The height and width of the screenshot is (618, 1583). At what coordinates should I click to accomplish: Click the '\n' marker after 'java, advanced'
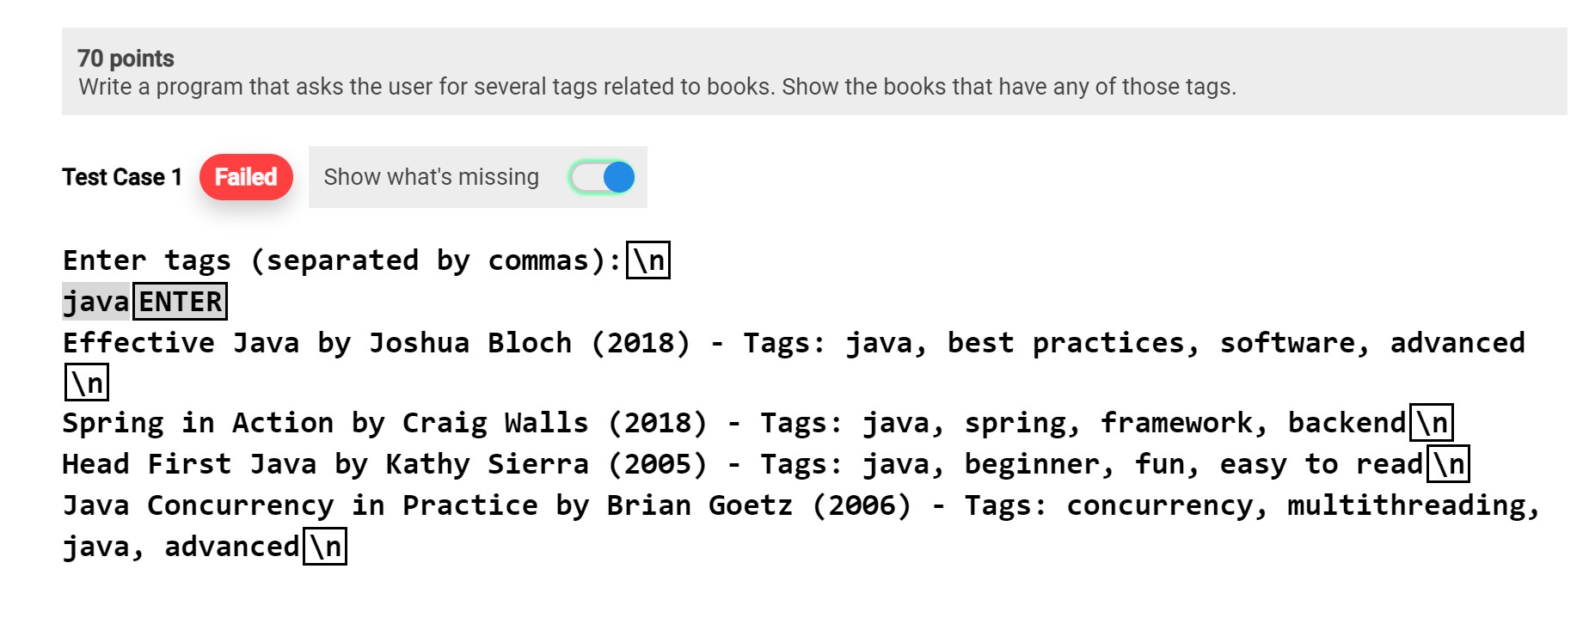(326, 545)
